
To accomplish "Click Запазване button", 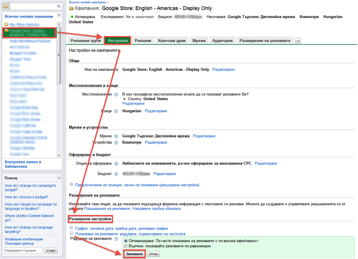I will (134, 254).
